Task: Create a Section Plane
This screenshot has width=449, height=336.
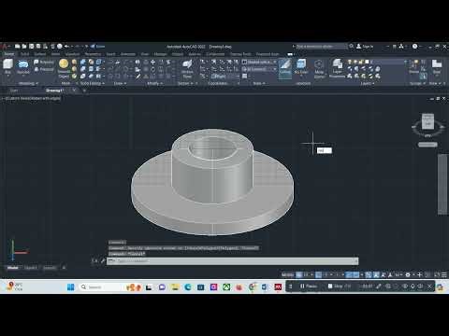Action: pos(187,68)
